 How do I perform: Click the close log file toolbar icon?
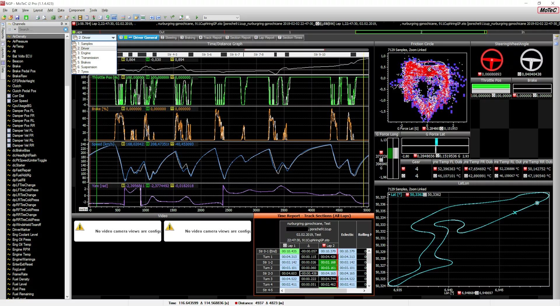tap(10, 17)
